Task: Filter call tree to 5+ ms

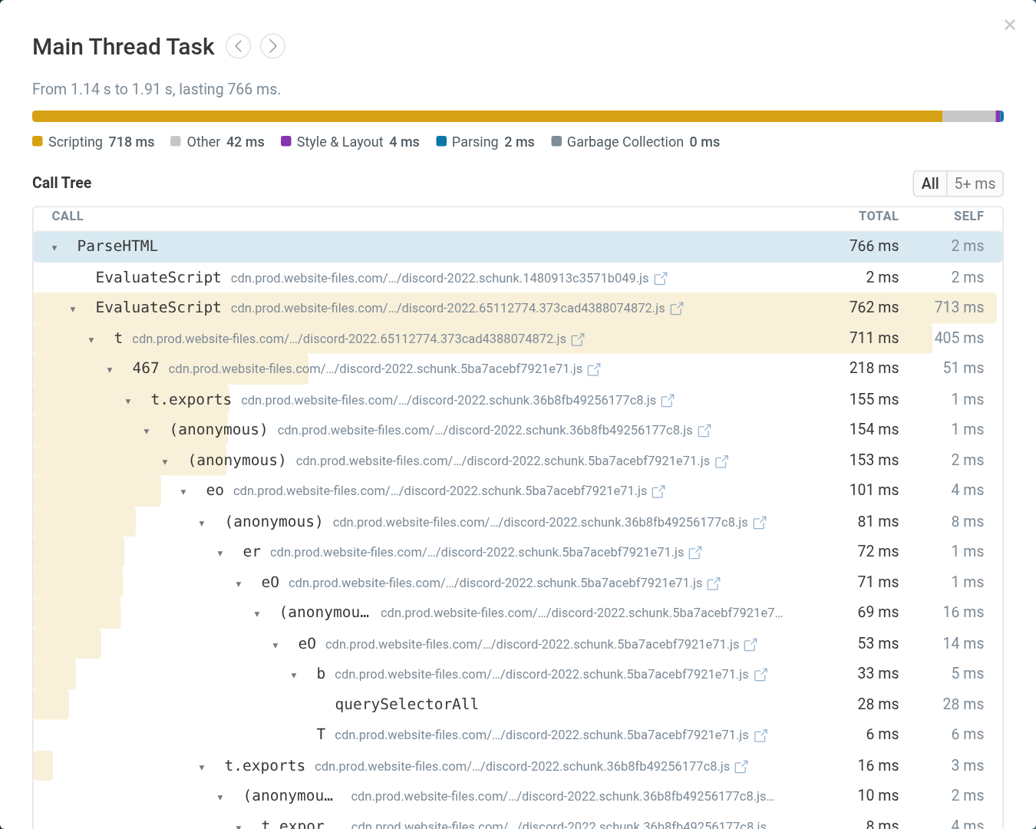Action: (975, 183)
